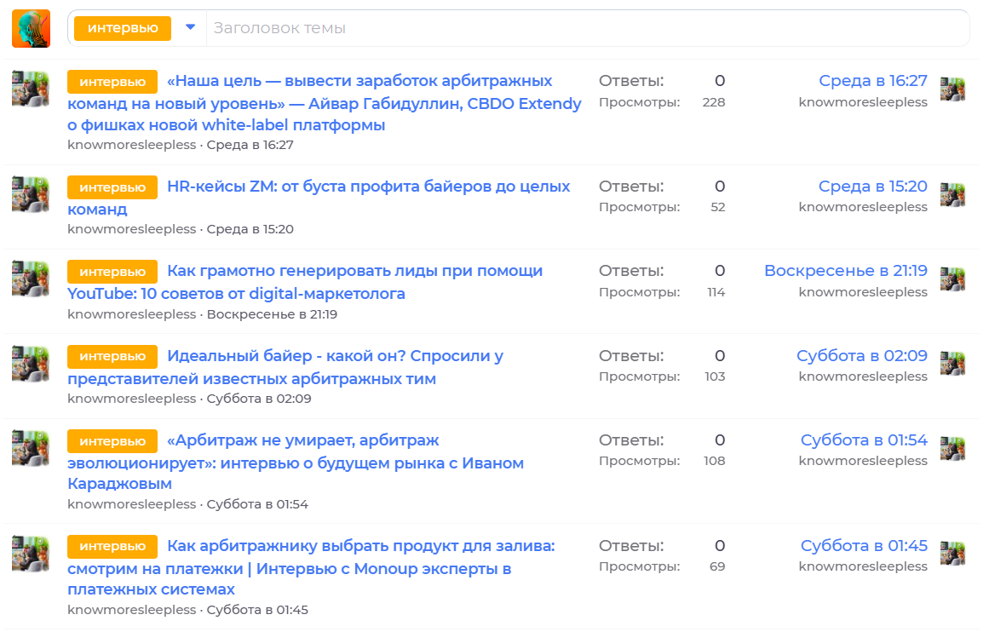
Task: Click интервью tag on the HR-кейсы ZM thread
Action: click(x=112, y=187)
